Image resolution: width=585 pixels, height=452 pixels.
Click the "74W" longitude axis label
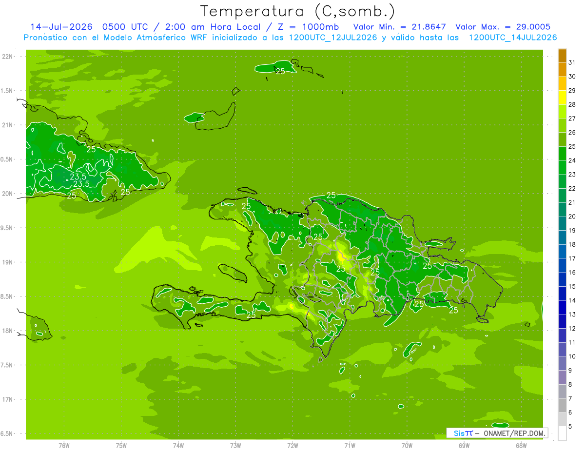tap(178, 446)
